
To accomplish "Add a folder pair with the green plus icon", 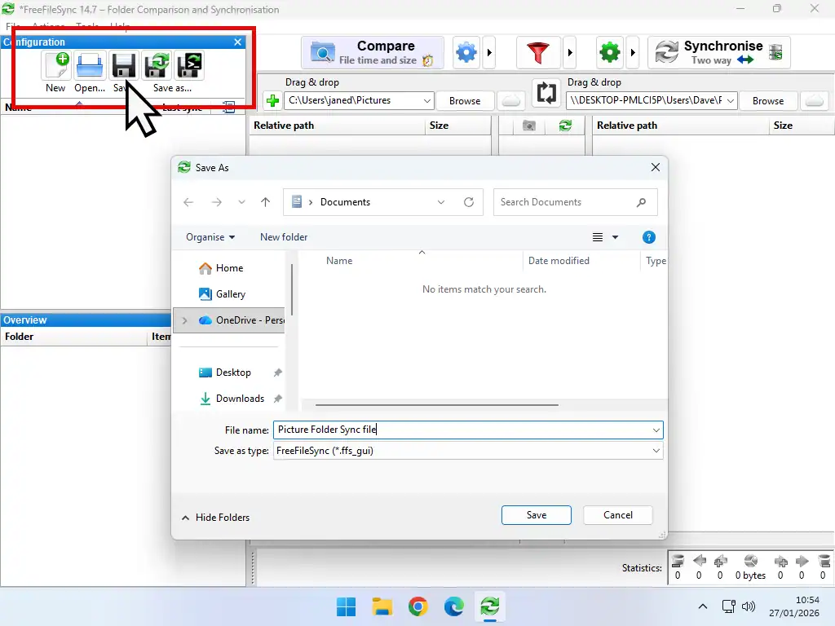I will click(x=271, y=100).
